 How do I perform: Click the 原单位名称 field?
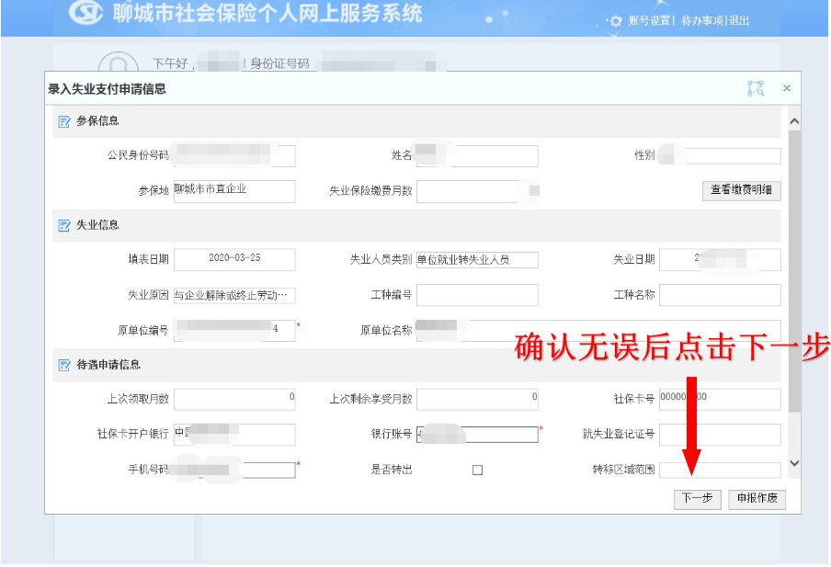coord(598,330)
